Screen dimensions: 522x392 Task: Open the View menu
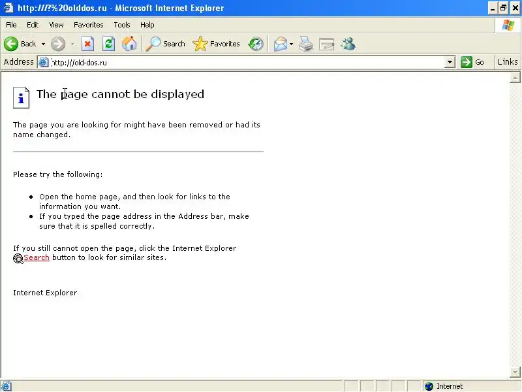(x=56, y=25)
